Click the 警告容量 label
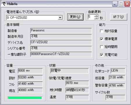The height and width of the screenshot is (105, 131). coord(101,85)
